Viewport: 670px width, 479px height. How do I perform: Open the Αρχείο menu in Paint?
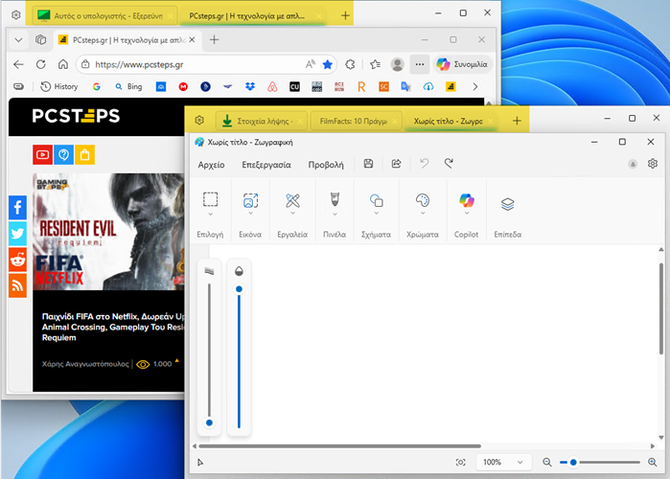pos(211,165)
